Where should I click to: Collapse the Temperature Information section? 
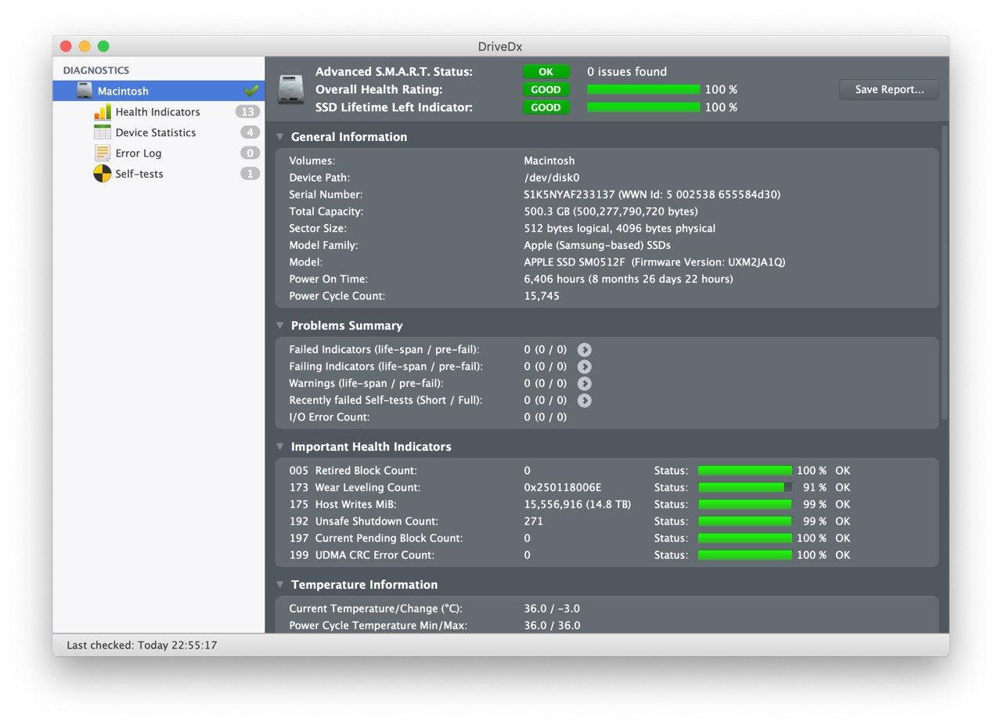(x=280, y=585)
